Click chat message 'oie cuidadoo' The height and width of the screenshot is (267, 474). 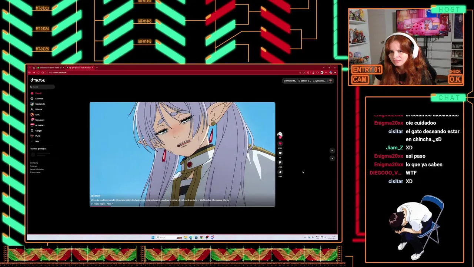tap(421, 123)
